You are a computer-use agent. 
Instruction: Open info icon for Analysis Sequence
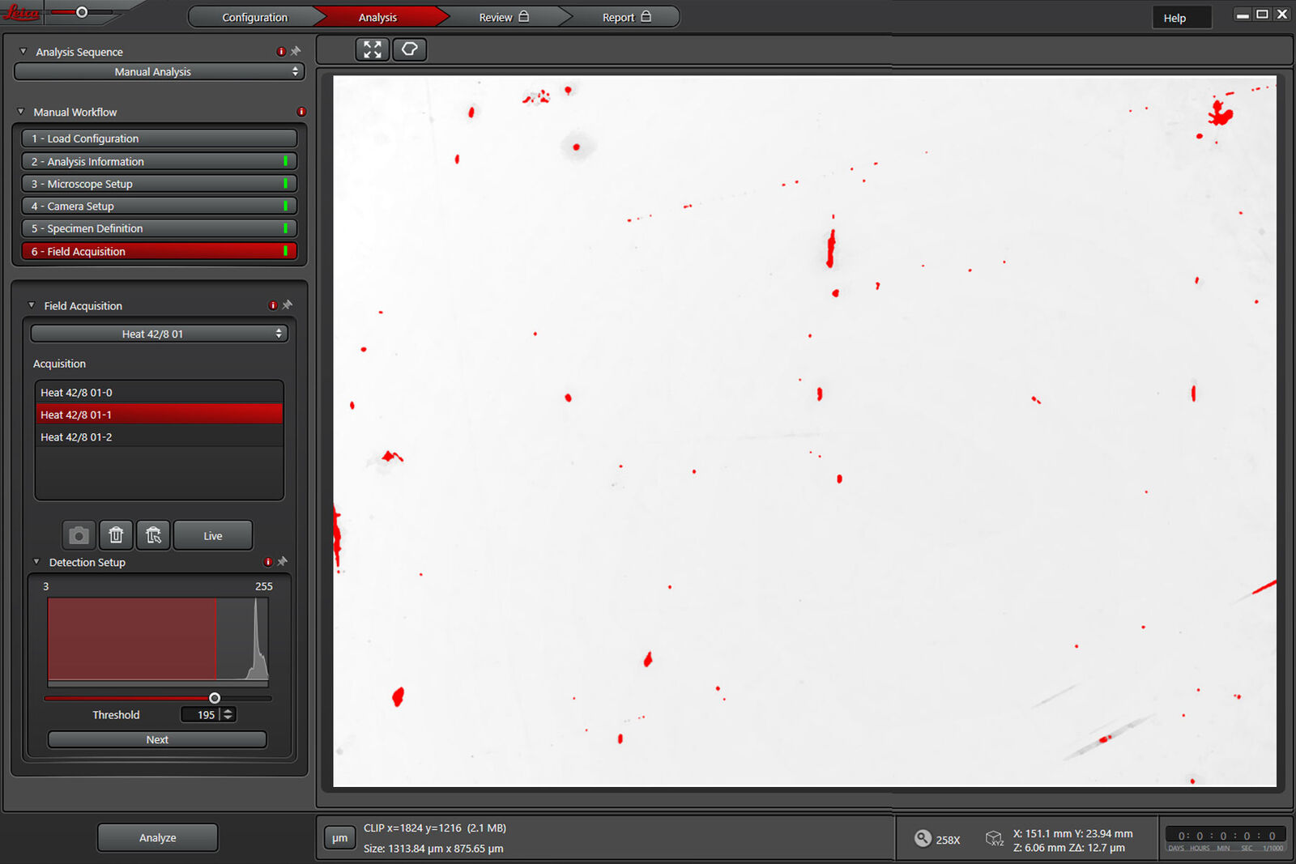tap(281, 52)
